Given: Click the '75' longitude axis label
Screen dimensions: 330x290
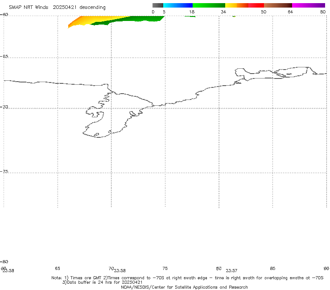Looking at the screenshot, I should pyautogui.click(x=165, y=268).
